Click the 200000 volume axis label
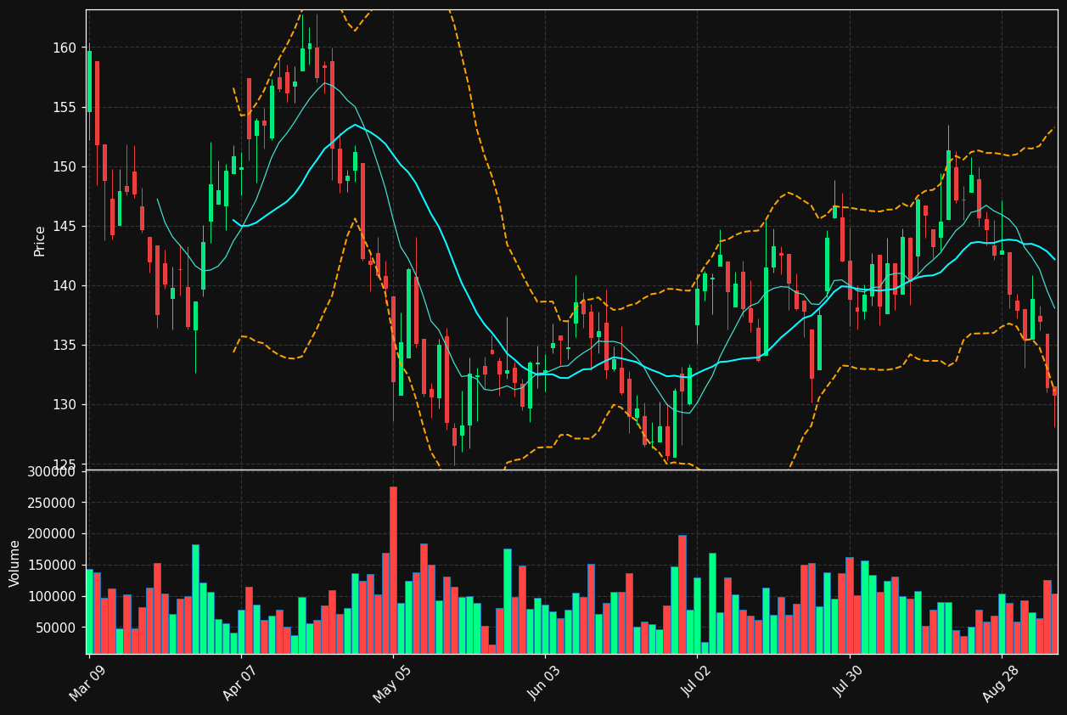 click(x=53, y=534)
